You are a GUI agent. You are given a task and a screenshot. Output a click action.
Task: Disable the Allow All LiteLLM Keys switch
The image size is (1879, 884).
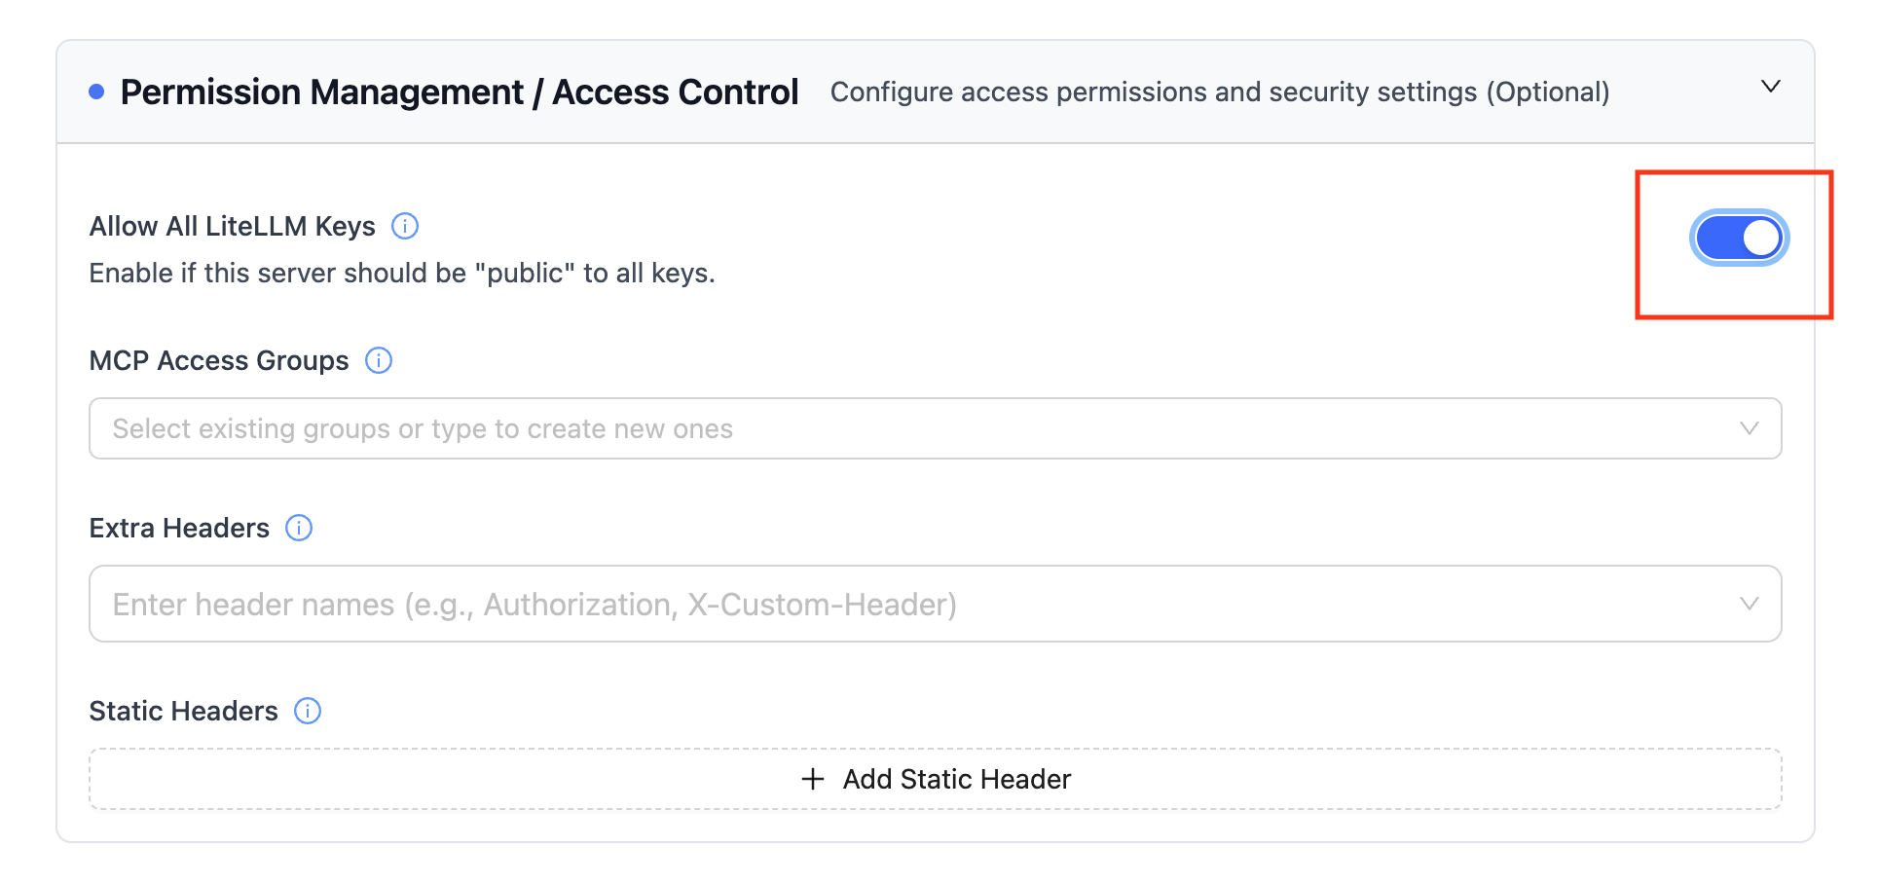pyautogui.click(x=1739, y=238)
